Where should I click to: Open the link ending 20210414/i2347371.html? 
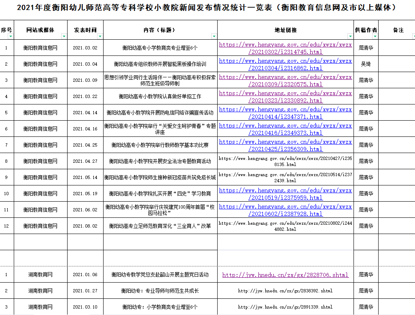tap(285, 113)
